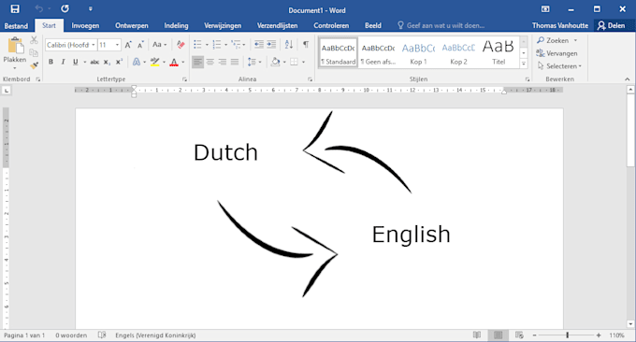Save the document with the floppy icon
636x342 pixels.
pos(15,9)
